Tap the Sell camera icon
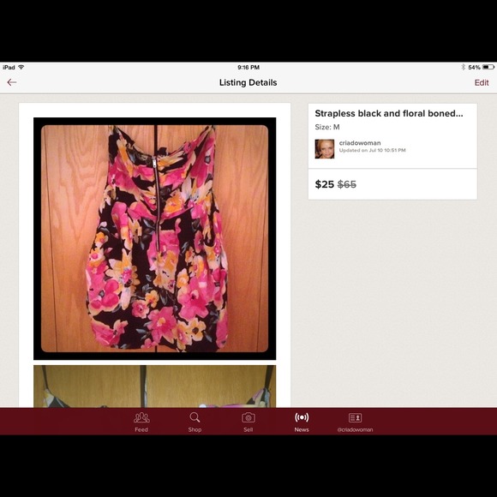Viewport: 497px width, 497px height. pos(248,417)
